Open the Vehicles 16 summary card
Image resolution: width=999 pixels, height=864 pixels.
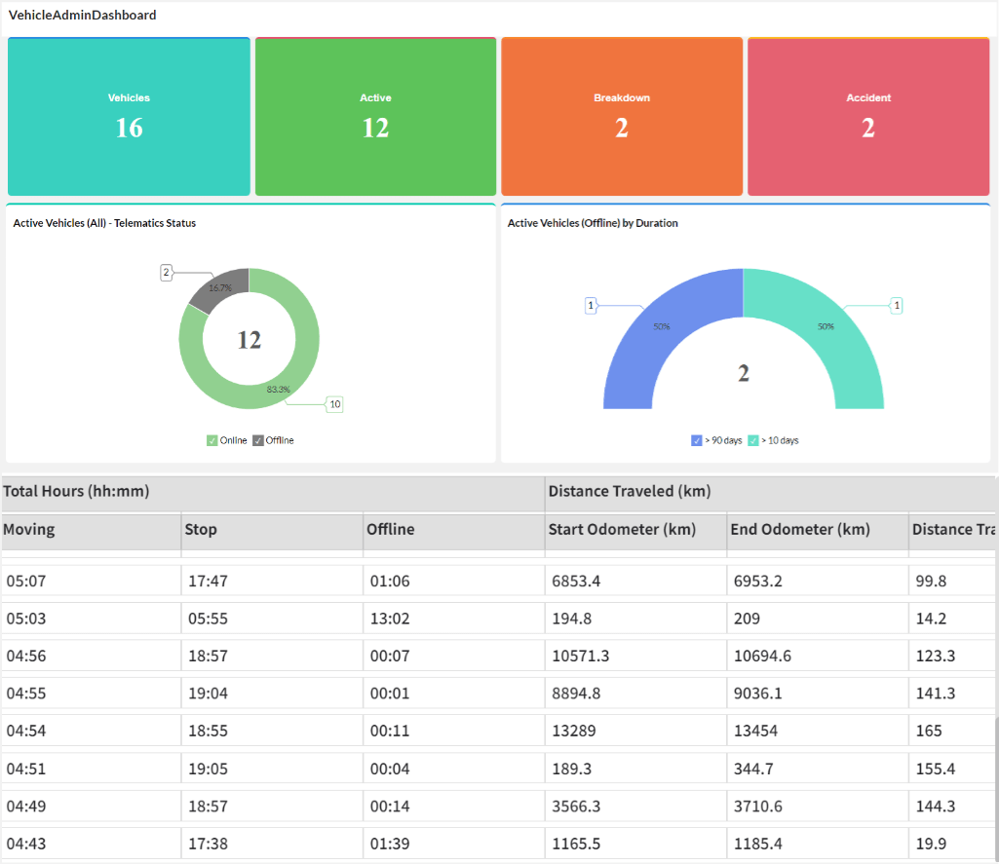[x=129, y=117]
